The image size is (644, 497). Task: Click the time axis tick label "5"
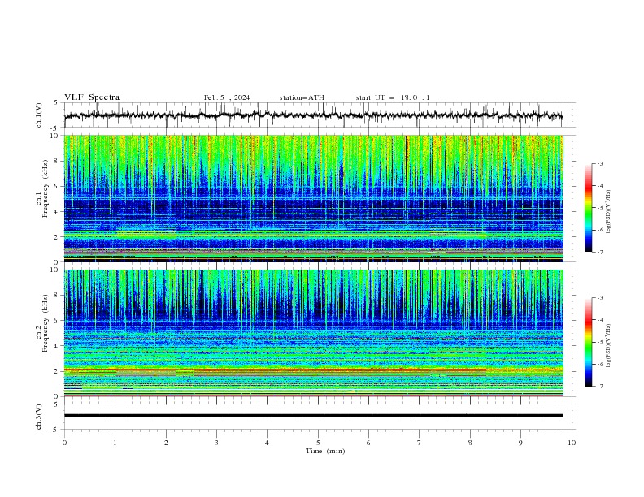pyautogui.click(x=318, y=443)
